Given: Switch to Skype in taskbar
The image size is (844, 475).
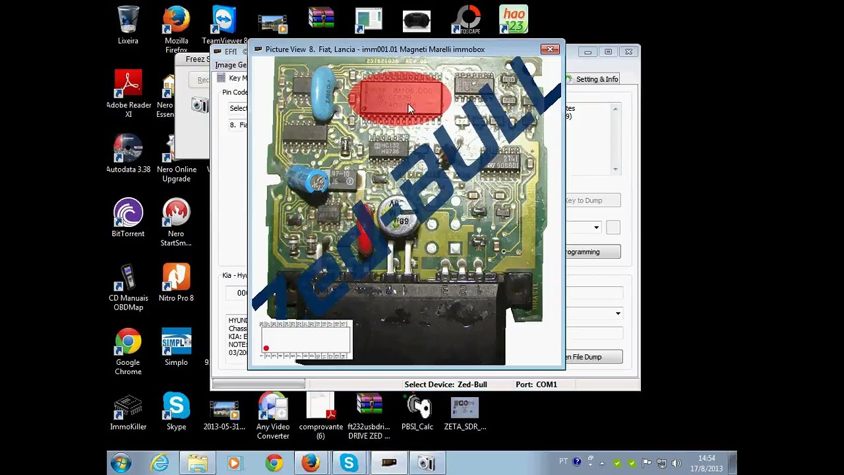Looking at the screenshot, I should coord(349,463).
